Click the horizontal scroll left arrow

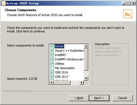coord(51,83)
